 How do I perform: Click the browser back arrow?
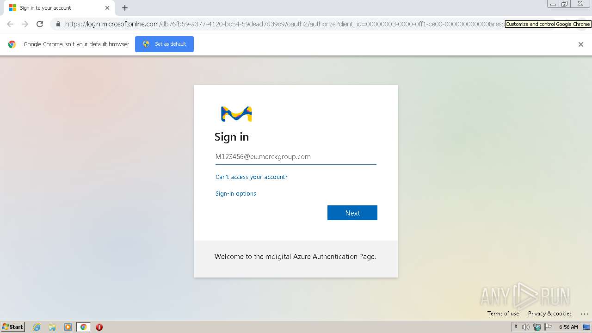[10, 24]
